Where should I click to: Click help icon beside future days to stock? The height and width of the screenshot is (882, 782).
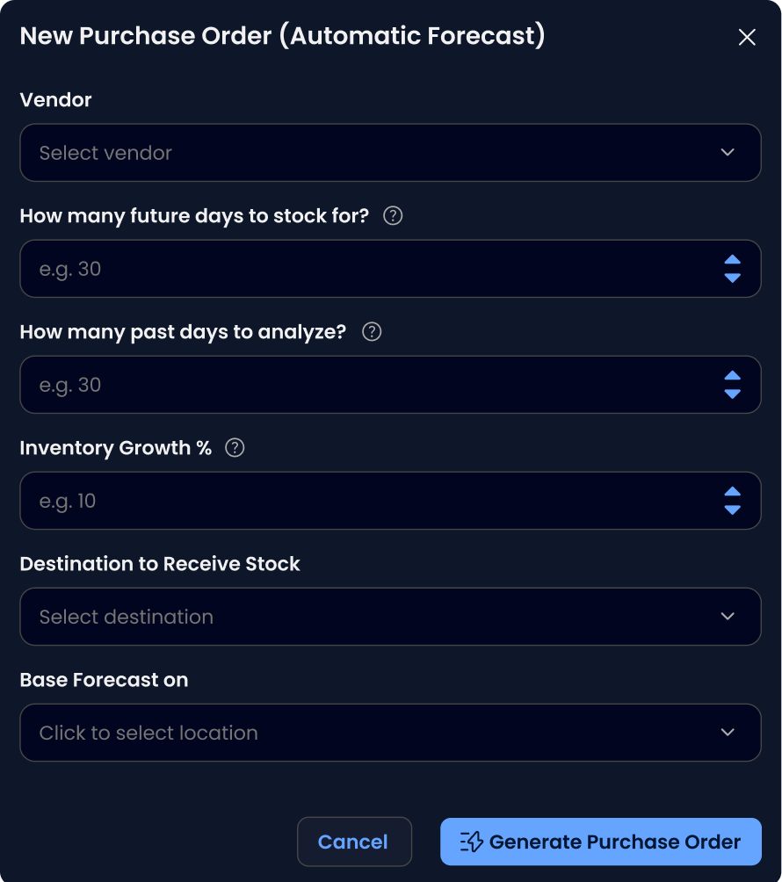(x=394, y=215)
